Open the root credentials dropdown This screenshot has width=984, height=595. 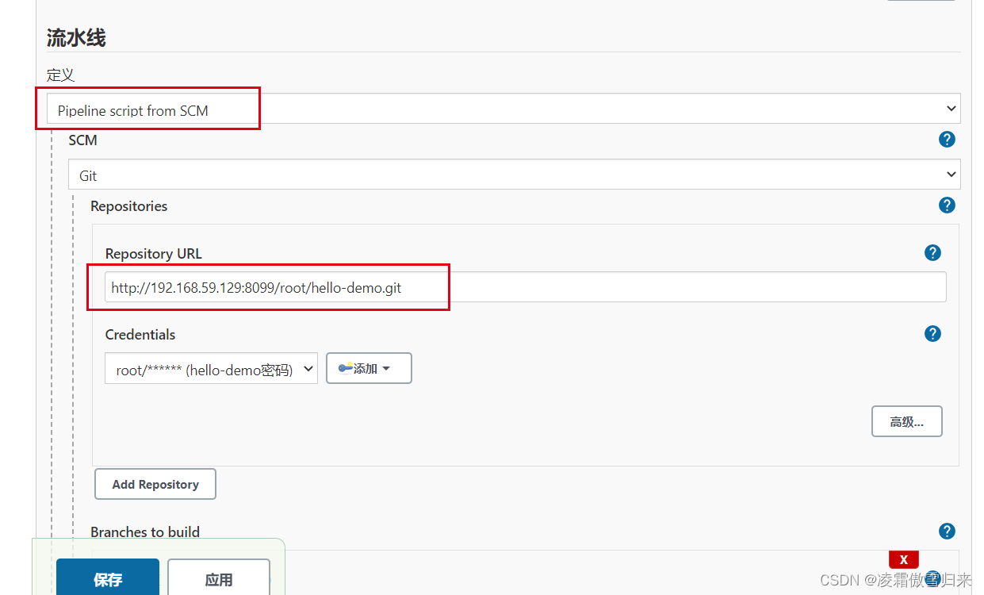click(211, 369)
